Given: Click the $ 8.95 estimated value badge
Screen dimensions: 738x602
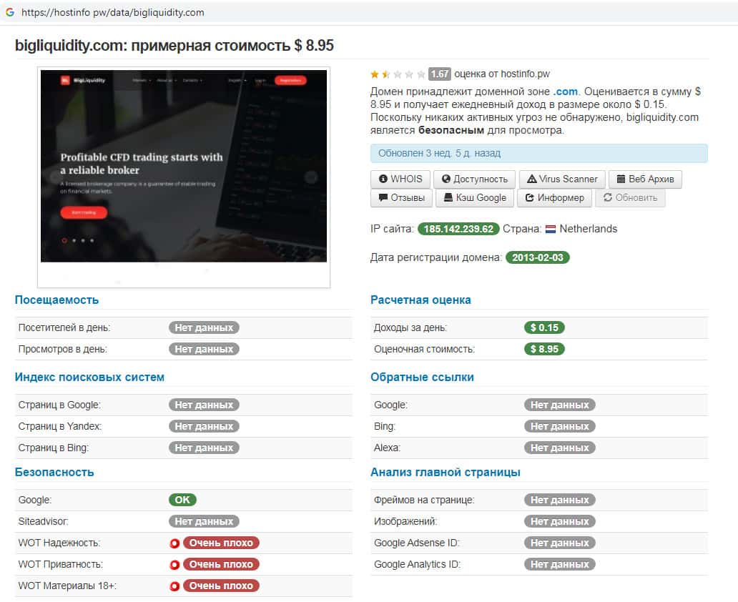Looking at the screenshot, I should (x=544, y=349).
